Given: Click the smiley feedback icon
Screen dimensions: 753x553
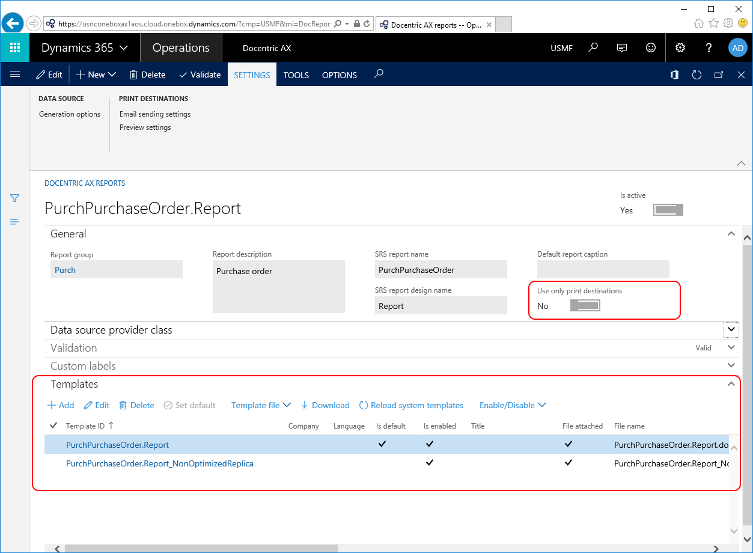Looking at the screenshot, I should pos(651,47).
